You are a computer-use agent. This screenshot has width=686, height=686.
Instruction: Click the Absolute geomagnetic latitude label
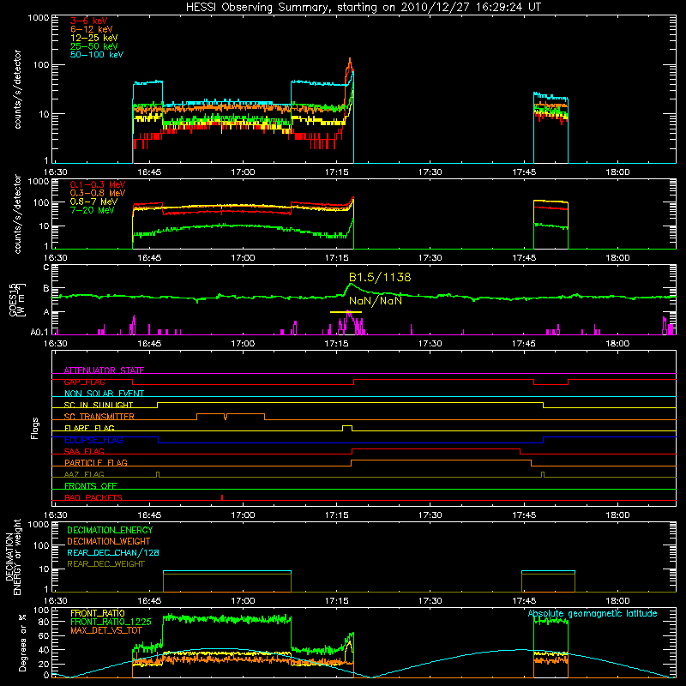coord(593,614)
